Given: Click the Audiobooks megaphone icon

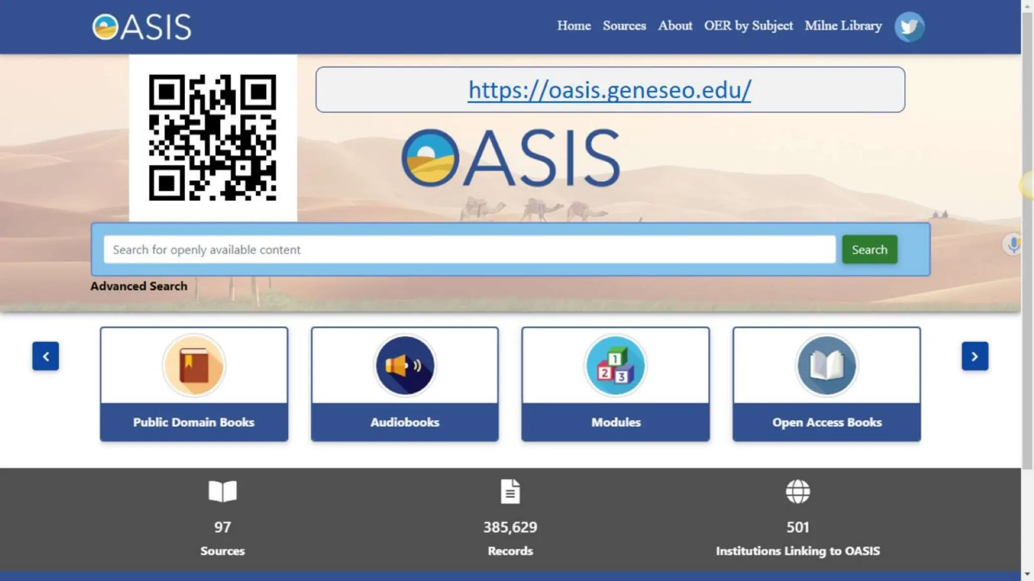Looking at the screenshot, I should [404, 366].
